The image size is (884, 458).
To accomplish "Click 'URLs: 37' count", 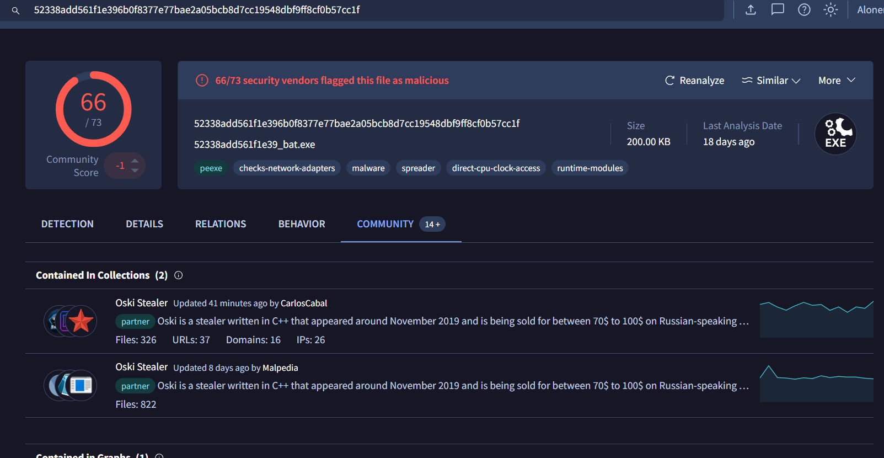I will pyautogui.click(x=191, y=340).
